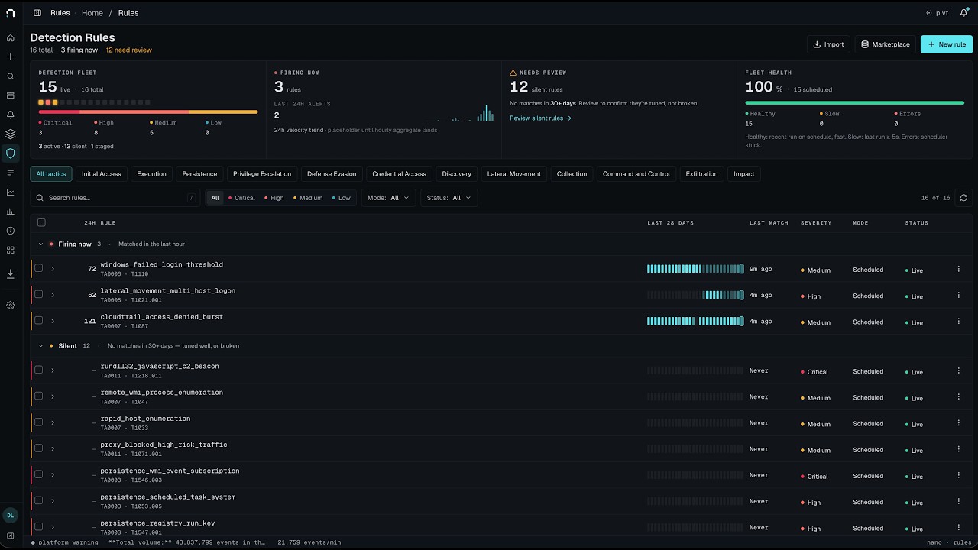Click the fleet health green progress bar

854,102
